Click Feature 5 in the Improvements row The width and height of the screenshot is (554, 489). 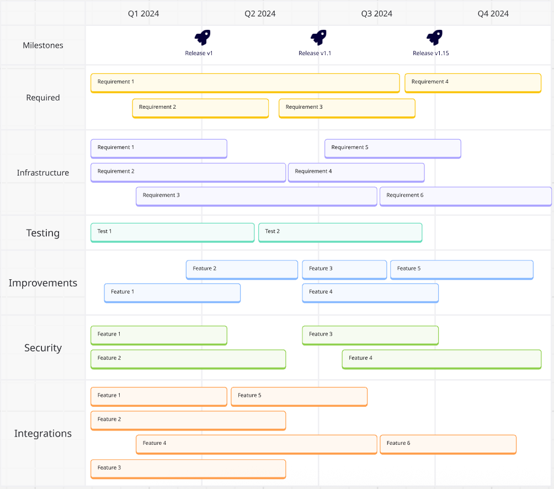tap(461, 269)
